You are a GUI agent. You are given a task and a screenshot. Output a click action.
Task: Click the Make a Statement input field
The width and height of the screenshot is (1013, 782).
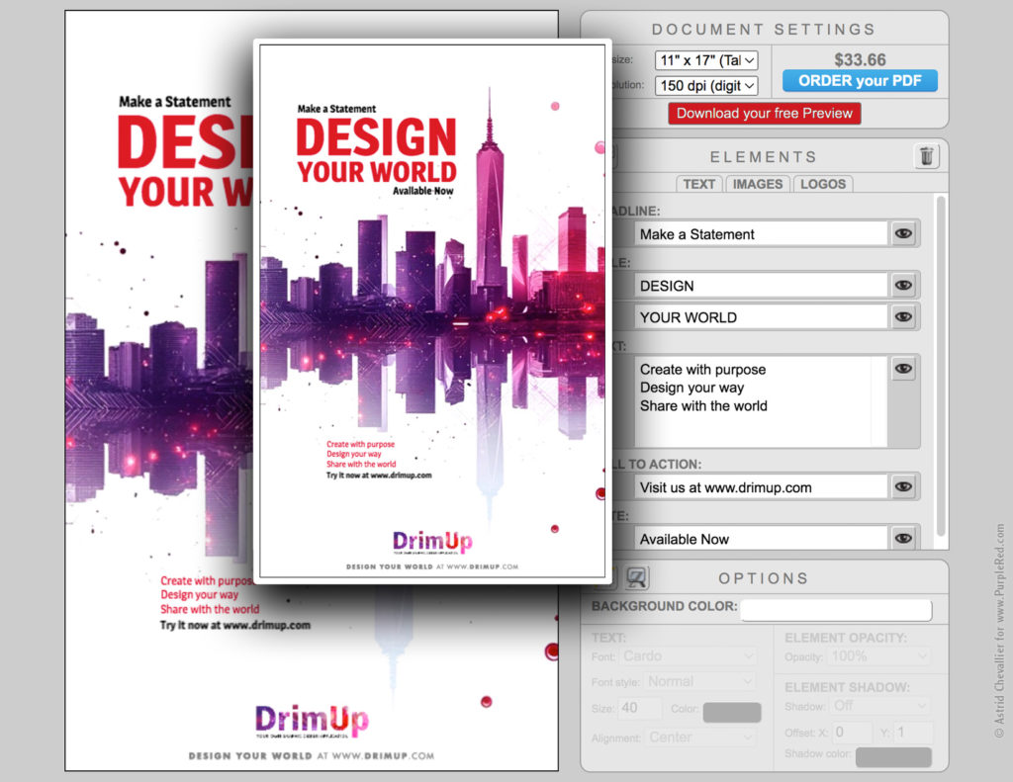tap(761, 233)
